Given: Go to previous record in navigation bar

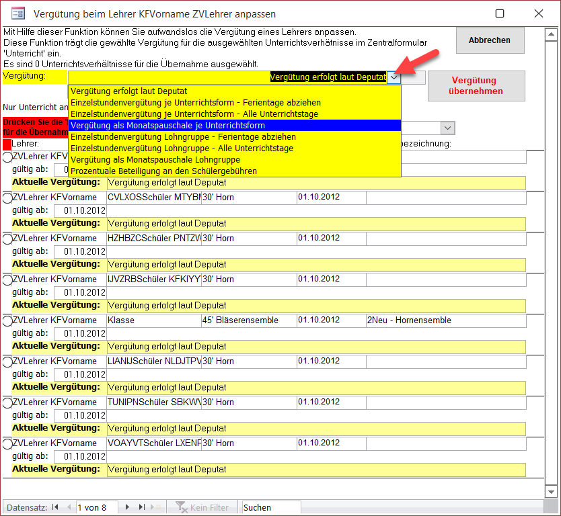Looking at the screenshot, I should [x=69, y=507].
